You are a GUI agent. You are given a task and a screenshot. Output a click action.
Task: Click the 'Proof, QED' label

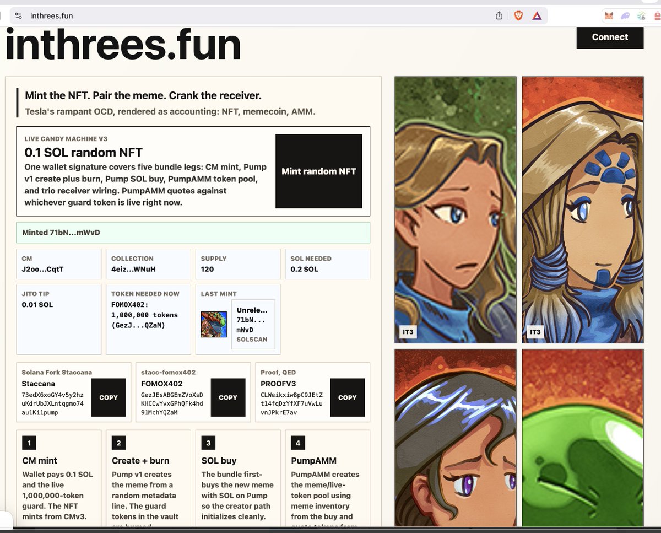(278, 373)
